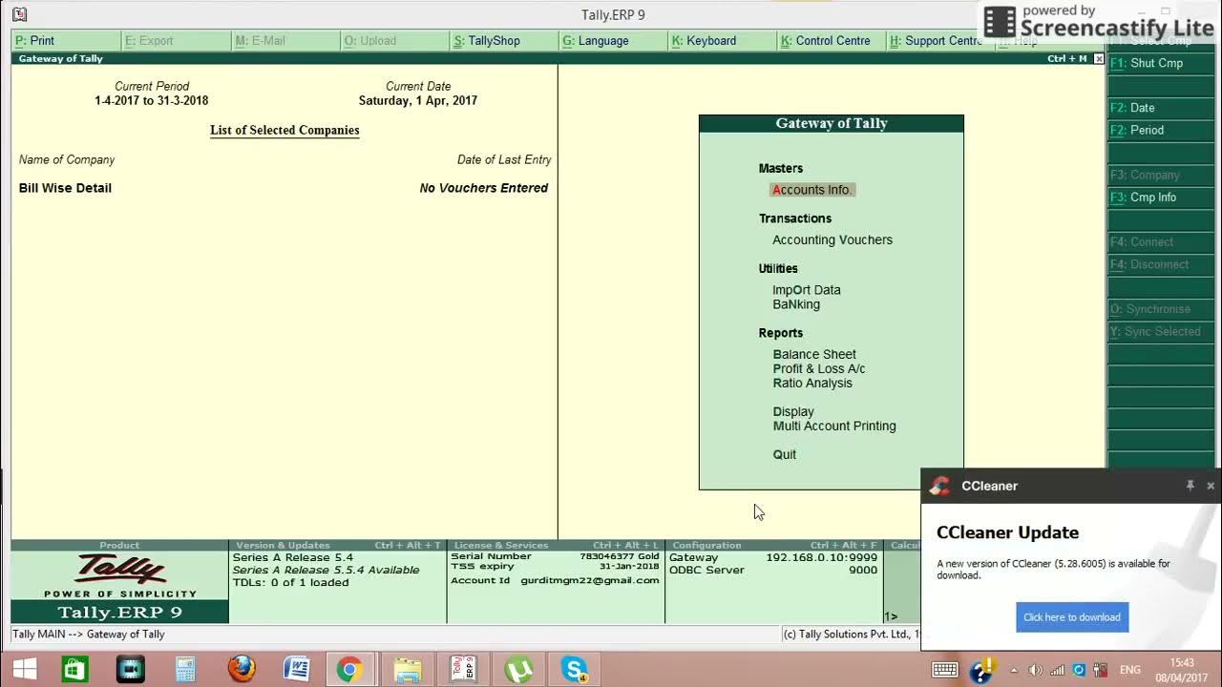Image resolution: width=1222 pixels, height=687 pixels.
Task: Open the Version & Updates panel header
Action: pos(337,546)
